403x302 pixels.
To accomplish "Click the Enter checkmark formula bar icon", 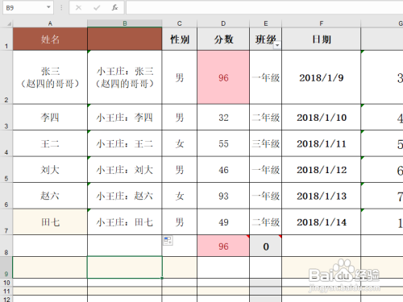I will tap(97, 7).
